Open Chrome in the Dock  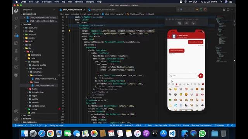click(50, 134)
